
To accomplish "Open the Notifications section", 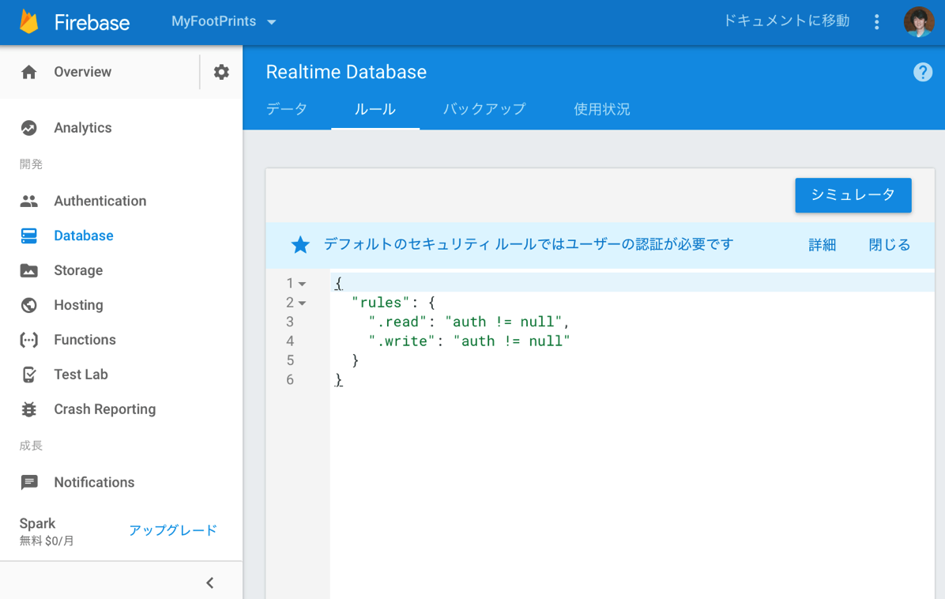I will (x=94, y=482).
